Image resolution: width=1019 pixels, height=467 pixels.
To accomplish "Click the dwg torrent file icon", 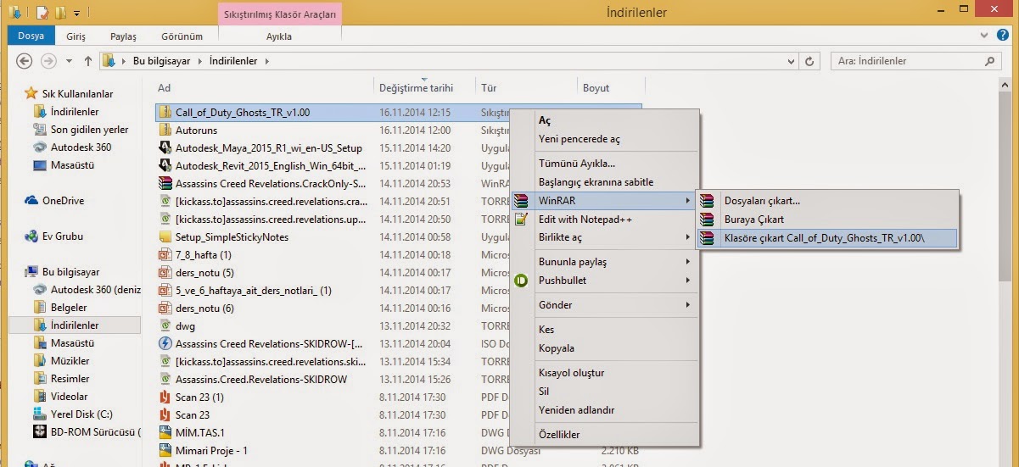I will tap(166, 325).
